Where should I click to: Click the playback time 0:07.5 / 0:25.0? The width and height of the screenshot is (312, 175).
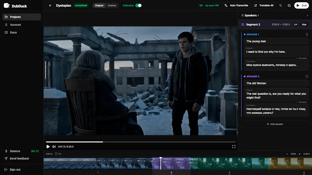click(66, 147)
